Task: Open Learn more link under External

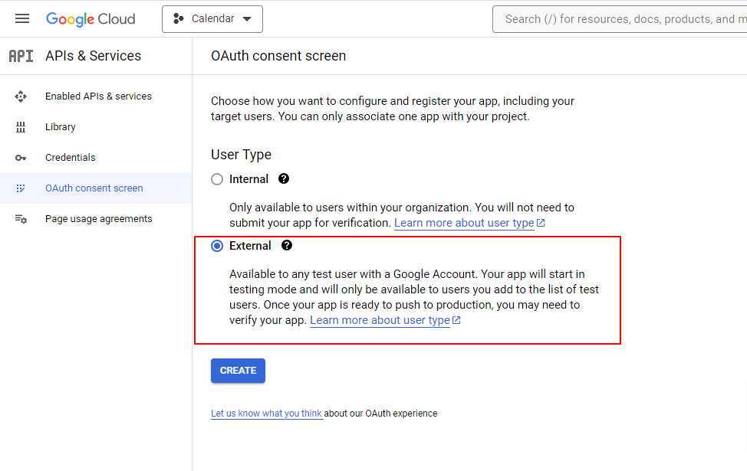Action: tap(385, 320)
